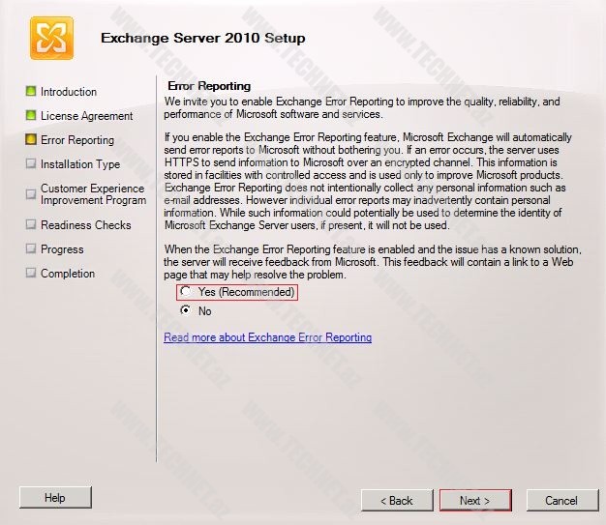Viewport: 606px width, 525px height.
Task: Select the Readiness Checks step label text
Action: [86, 225]
